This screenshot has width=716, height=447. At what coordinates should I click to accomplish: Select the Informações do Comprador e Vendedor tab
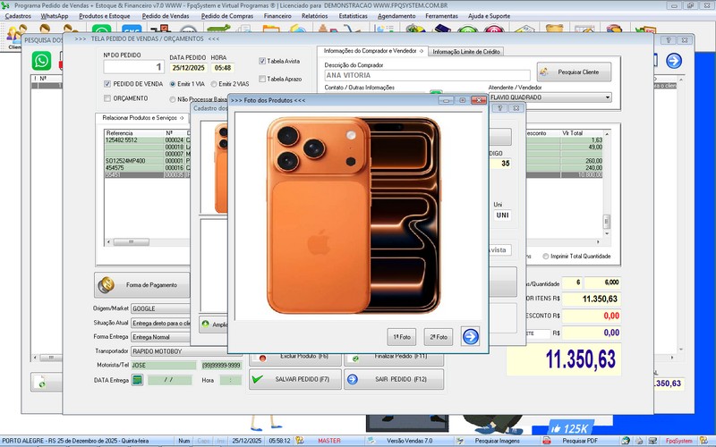point(373,51)
